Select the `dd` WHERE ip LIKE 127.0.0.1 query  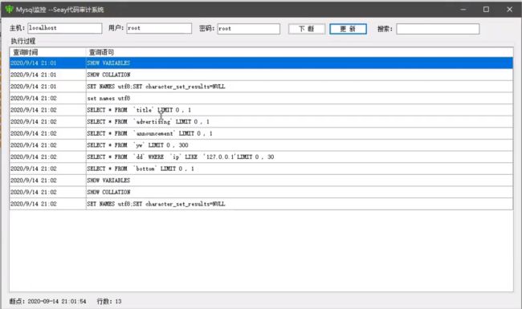[261, 157]
